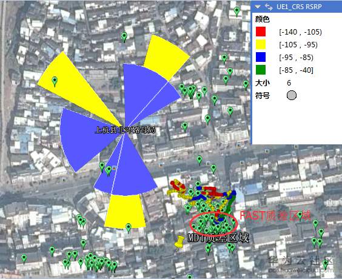Pick the yellow [-105, -95) color swatch

pos(261,44)
